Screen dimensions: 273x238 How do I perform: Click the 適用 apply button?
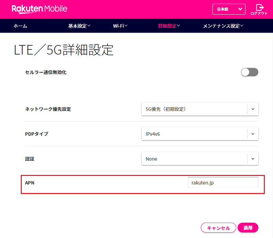(248, 228)
